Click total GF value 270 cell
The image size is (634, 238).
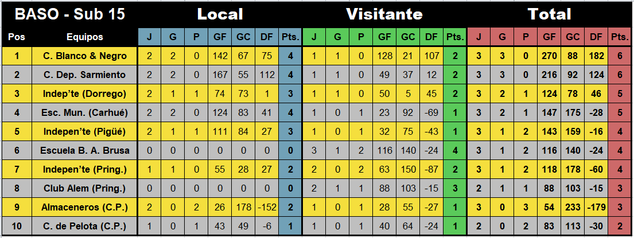coord(549,56)
